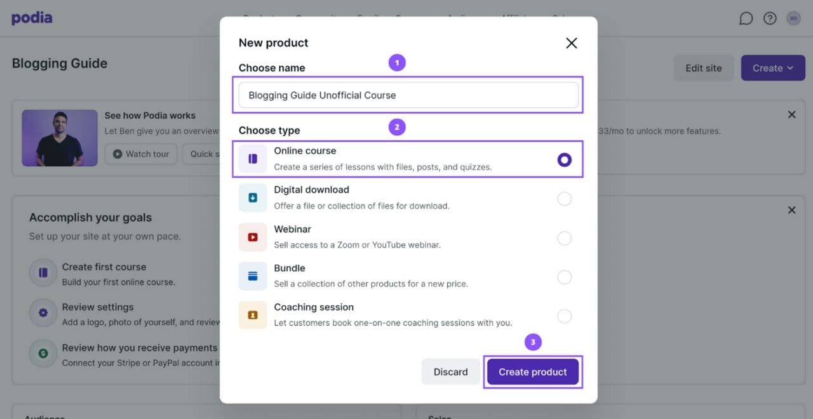Click the Podia logo

31,17
